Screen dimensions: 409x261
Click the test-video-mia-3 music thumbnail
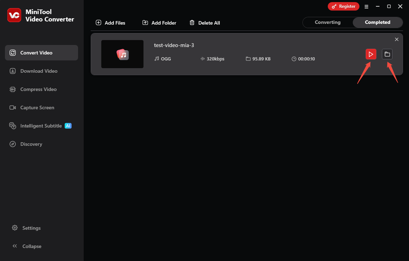click(122, 54)
